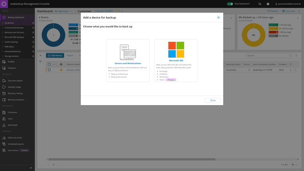
Task: Select Unsuccessful backups view
Action: click(x=14, y=28)
